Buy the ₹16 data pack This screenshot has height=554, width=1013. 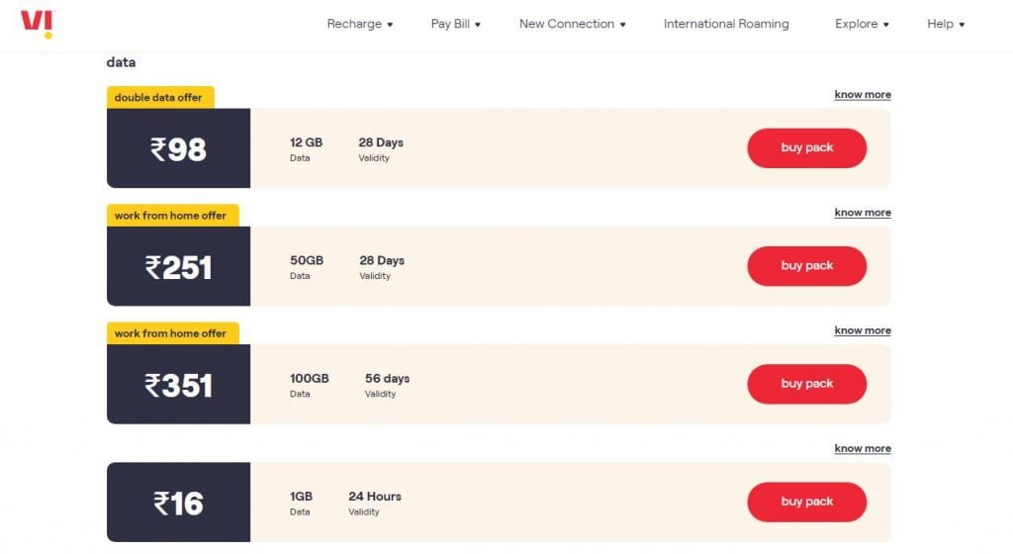click(807, 502)
